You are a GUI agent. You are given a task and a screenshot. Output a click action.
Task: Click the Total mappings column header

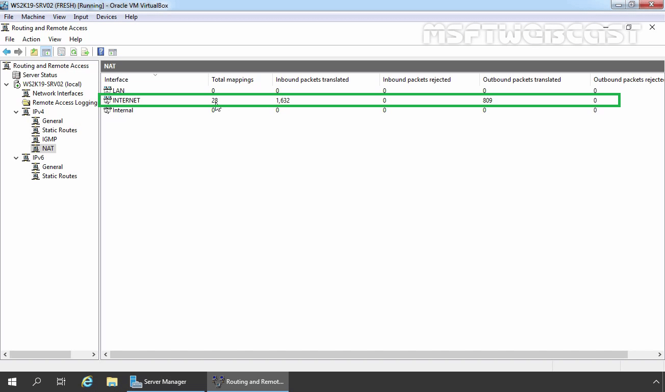(x=232, y=80)
